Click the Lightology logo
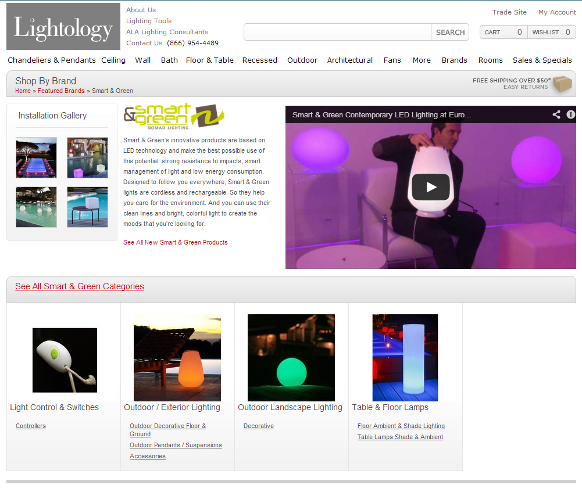Screen dimensions: 582x492 pyautogui.click(x=63, y=26)
